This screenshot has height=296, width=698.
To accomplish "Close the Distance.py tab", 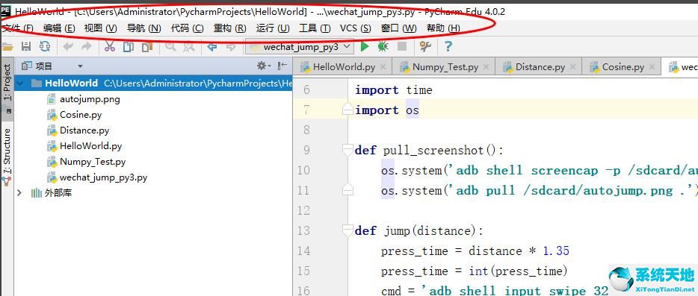I will 572,67.
